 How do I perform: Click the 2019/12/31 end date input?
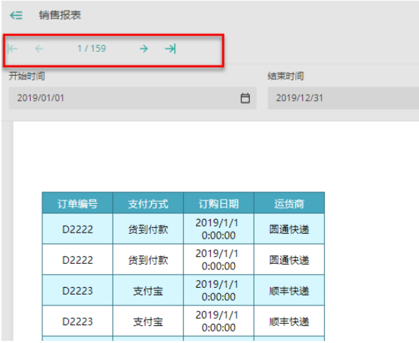pyautogui.click(x=341, y=98)
